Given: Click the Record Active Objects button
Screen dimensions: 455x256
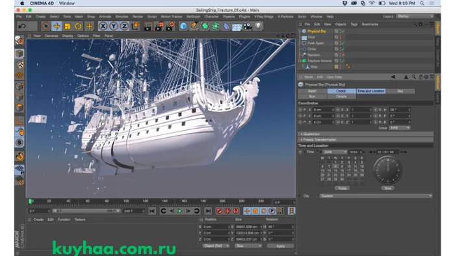Looking at the screenshot, I should tap(220, 211).
